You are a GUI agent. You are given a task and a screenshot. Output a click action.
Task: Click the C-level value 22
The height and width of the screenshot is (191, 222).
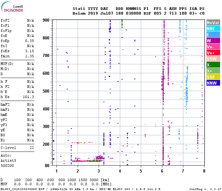(x=32, y=148)
